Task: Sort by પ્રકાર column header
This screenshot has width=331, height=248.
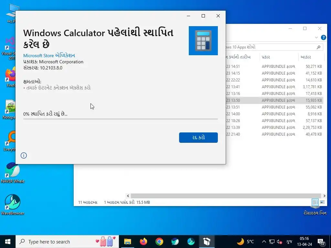Action: click(279, 57)
